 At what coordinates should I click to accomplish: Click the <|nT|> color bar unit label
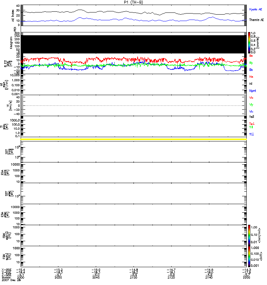(261, 256)
